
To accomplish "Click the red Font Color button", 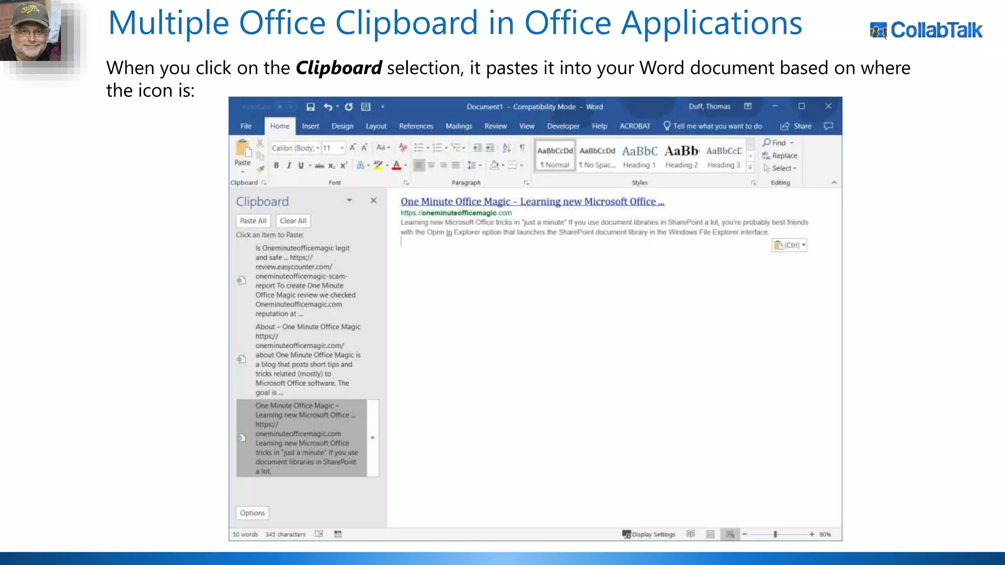I will 397,165.
